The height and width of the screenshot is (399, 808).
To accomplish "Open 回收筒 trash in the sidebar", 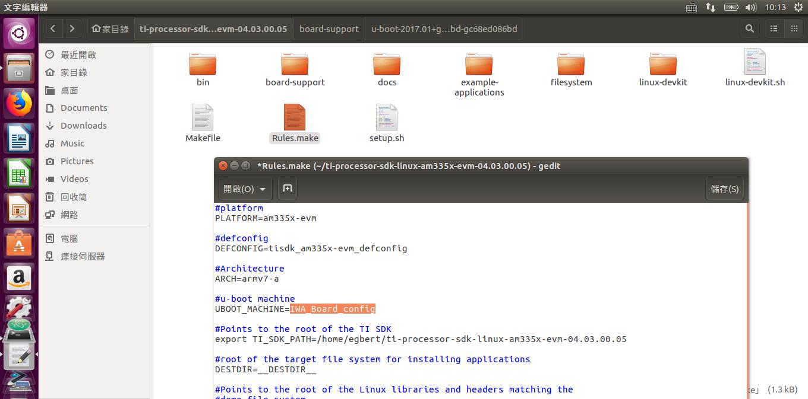I will [x=94, y=197].
